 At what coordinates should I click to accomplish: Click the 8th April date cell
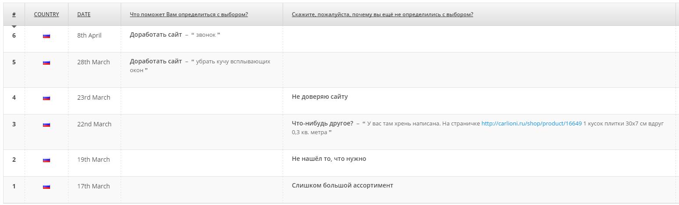click(89, 35)
